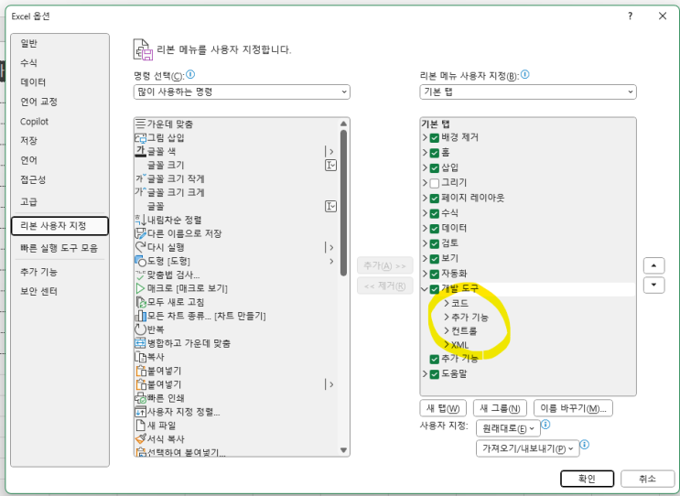The width and height of the screenshot is (680, 496).
Task: Open the 일반 options category
Action: (x=59, y=43)
